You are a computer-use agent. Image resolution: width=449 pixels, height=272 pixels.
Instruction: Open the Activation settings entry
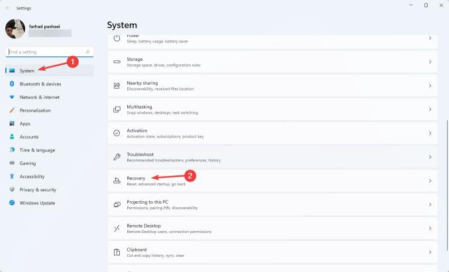273,133
